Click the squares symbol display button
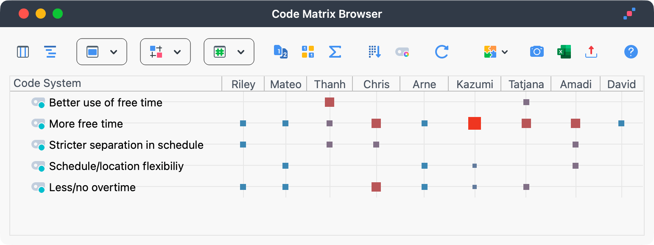654x245 pixels. point(156,52)
